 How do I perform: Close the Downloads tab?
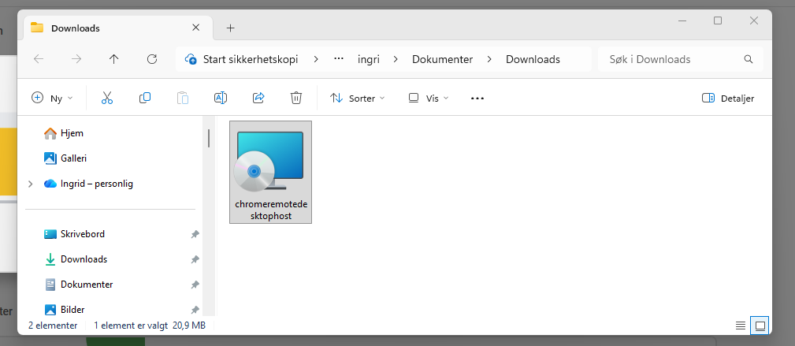point(195,28)
